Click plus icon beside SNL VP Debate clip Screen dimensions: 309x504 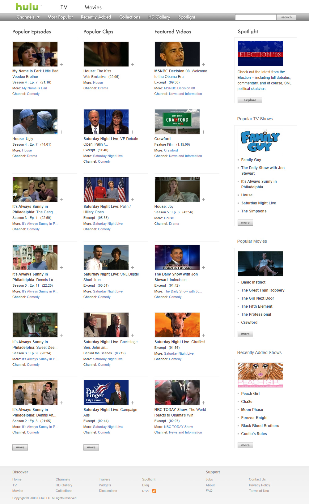coord(132,132)
